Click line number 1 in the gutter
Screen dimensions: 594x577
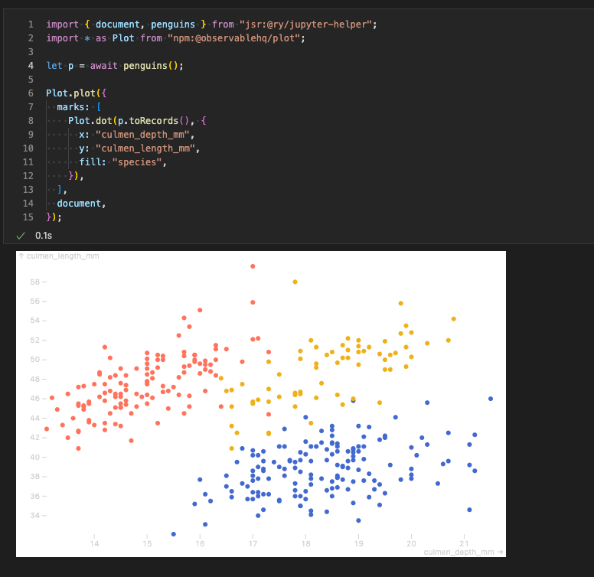(30, 24)
